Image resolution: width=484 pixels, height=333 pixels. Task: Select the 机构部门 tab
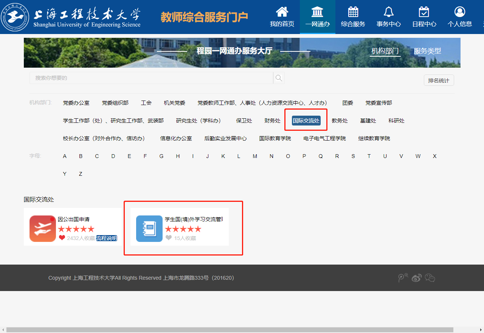[385, 51]
